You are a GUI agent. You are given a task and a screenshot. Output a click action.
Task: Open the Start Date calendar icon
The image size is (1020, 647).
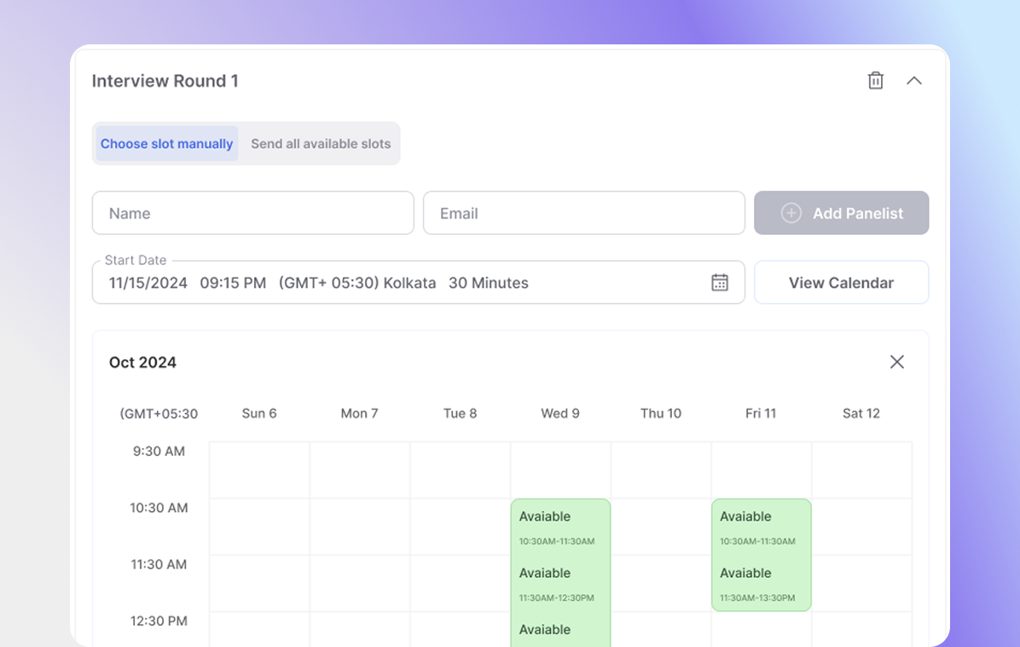click(x=720, y=283)
